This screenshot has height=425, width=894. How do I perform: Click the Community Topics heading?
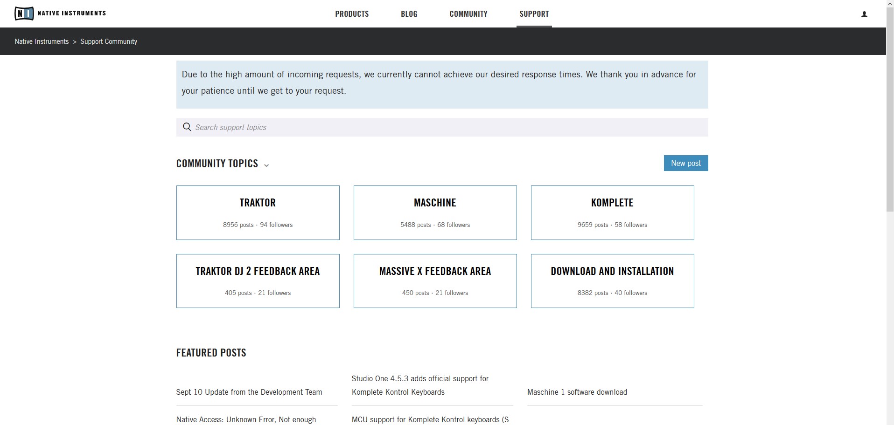click(217, 164)
